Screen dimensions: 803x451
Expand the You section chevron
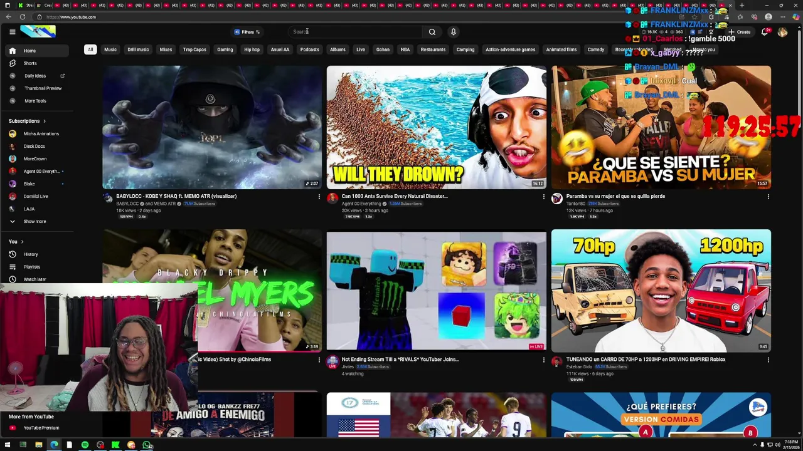[x=22, y=242]
